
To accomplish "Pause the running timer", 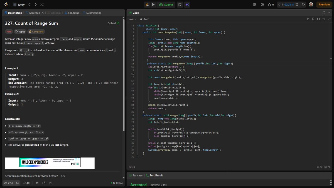I will tap(283, 4).
